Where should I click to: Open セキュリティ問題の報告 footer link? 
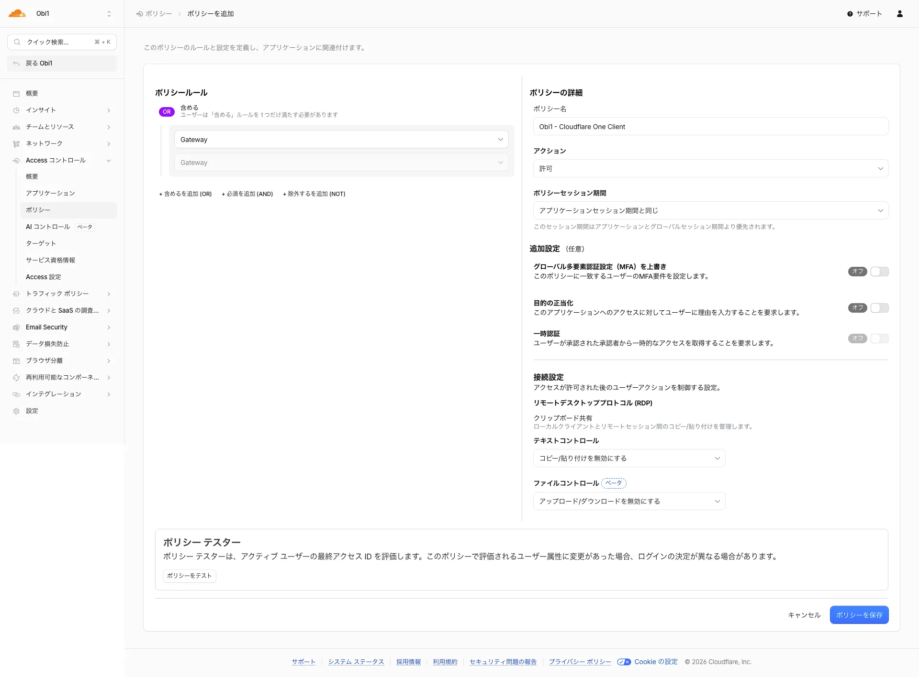coord(503,662)
